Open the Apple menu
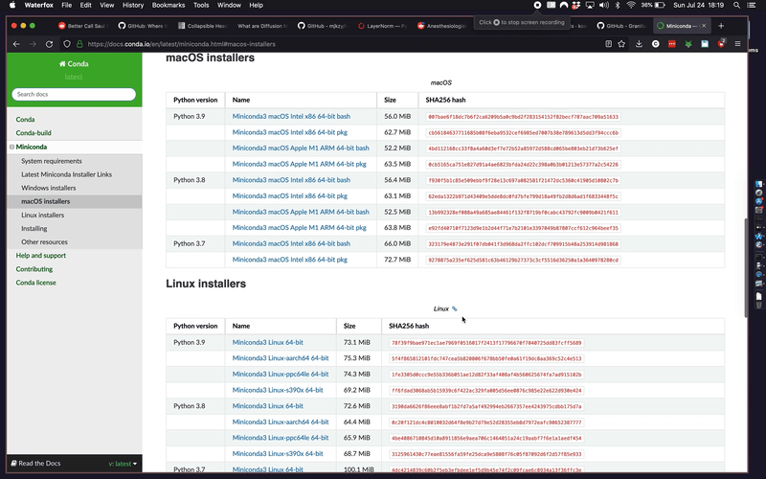 [x=12, y=5]
